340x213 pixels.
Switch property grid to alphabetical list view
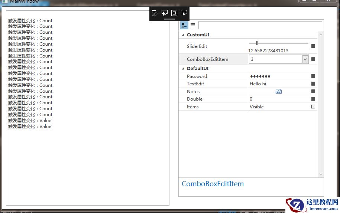[x=193, y=25]
